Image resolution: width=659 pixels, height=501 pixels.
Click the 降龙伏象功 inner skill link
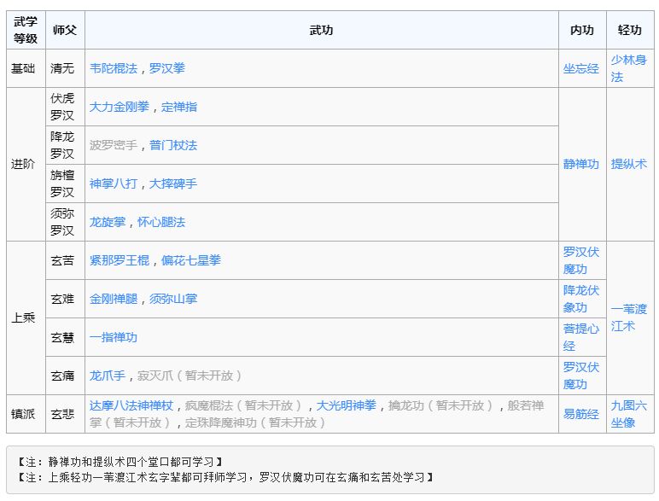point(580,299)
